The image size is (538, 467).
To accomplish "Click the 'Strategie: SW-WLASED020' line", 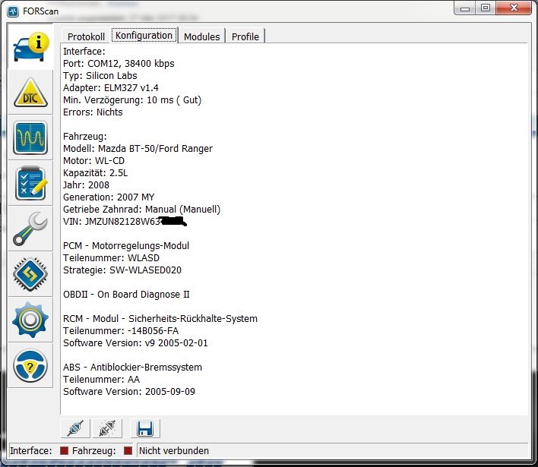I will click(122, 270).
